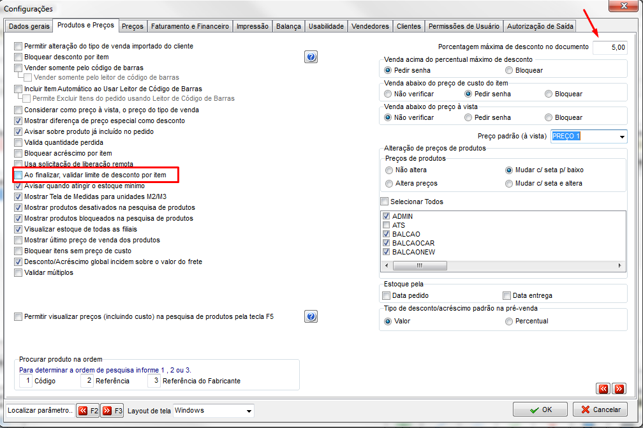Open the Usabilidade tab
Screen dimensions: 643x428
(x=326, y=26)
